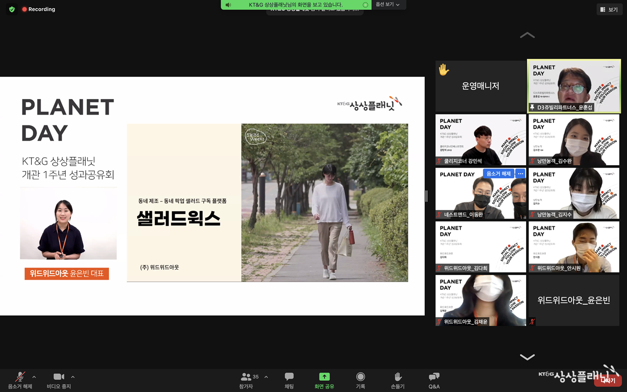The height and width of the screenshot is (392, 627).
Task: Click the green encryption shield icon
Action: pyautogui.click(x=12, y=9)
